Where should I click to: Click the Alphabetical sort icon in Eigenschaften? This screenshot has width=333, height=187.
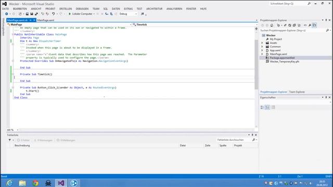point(267,108)
